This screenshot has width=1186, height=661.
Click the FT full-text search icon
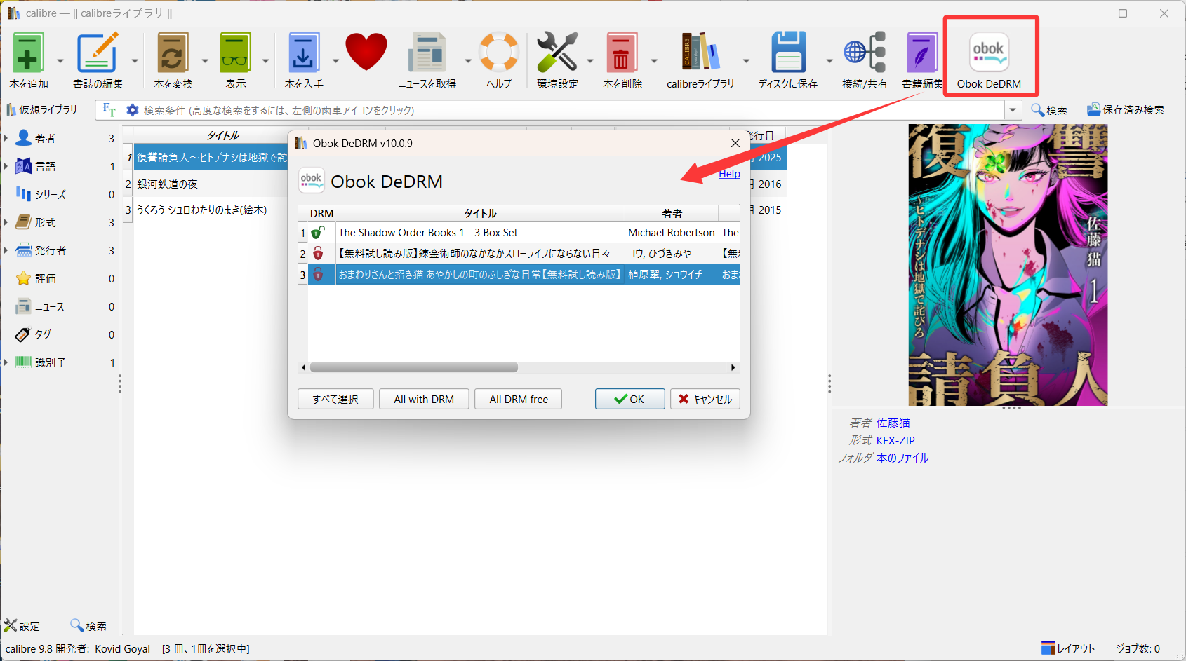coord(109,110)
